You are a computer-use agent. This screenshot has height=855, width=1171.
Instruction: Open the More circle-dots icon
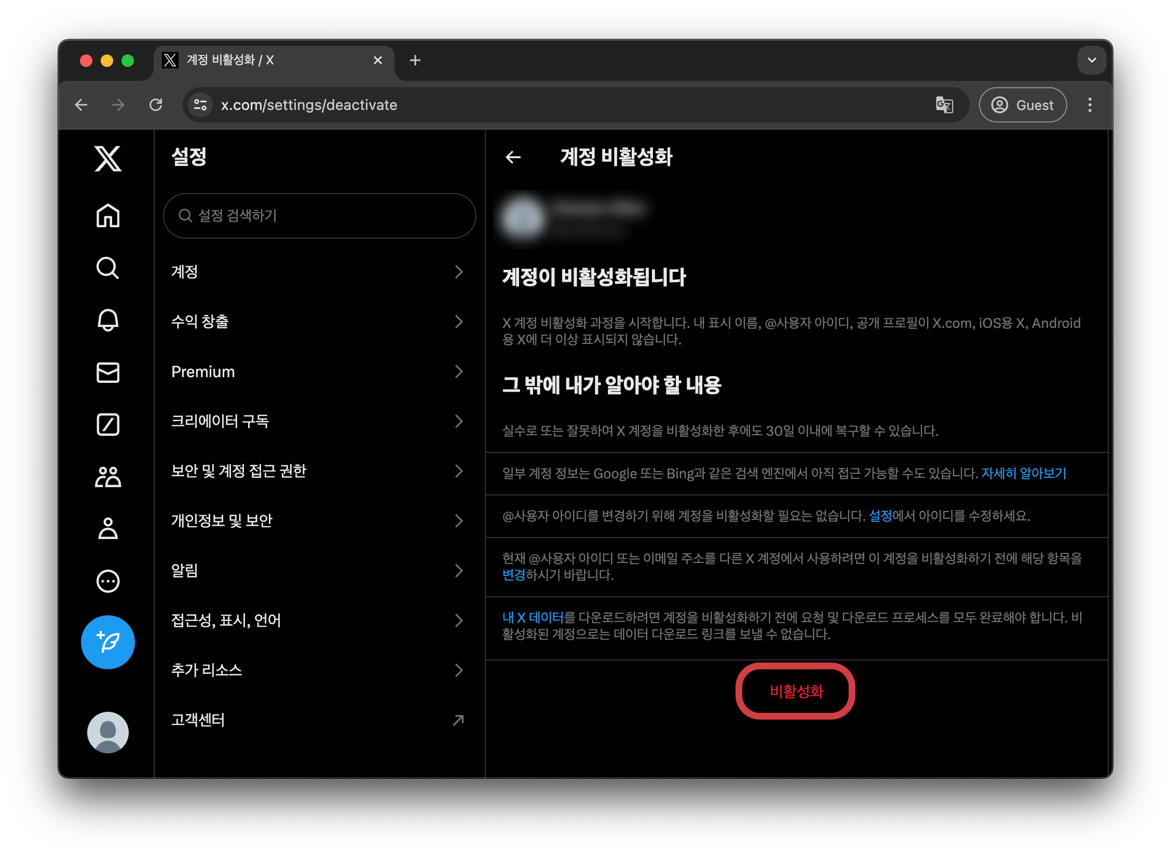point(108,581)
